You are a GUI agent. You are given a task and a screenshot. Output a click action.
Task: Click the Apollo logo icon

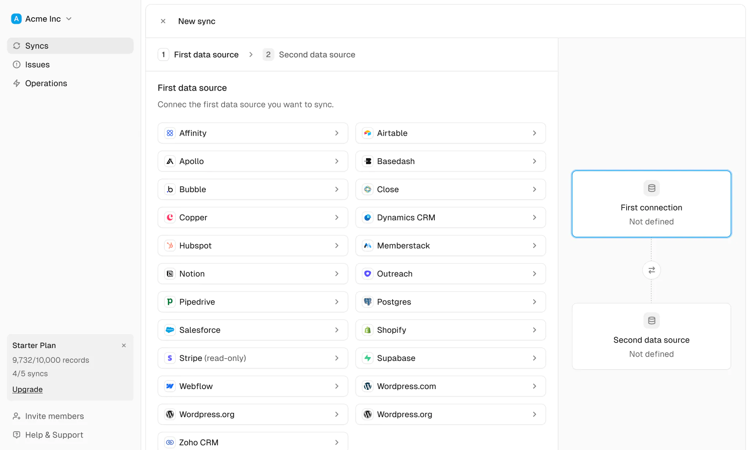click(170, 161)
